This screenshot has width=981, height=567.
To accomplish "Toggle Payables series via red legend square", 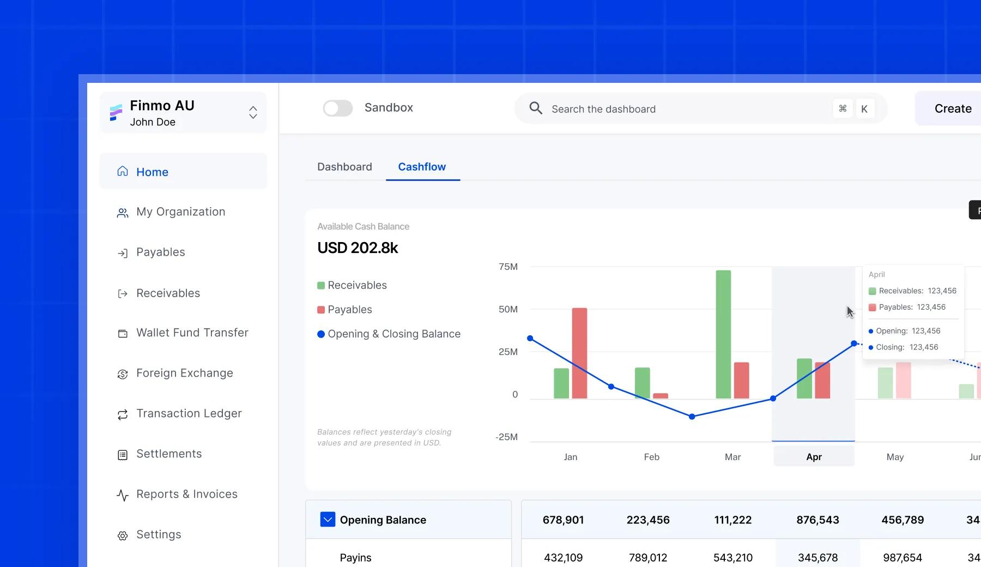I will coord(321,310).
